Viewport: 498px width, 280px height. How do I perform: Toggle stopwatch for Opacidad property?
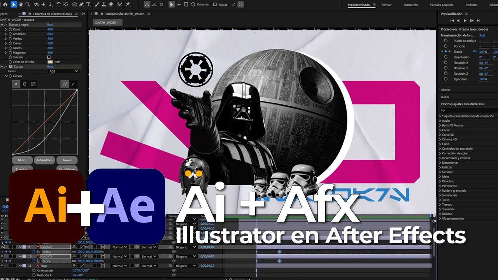pyautogui.click(x=445, y=79)
